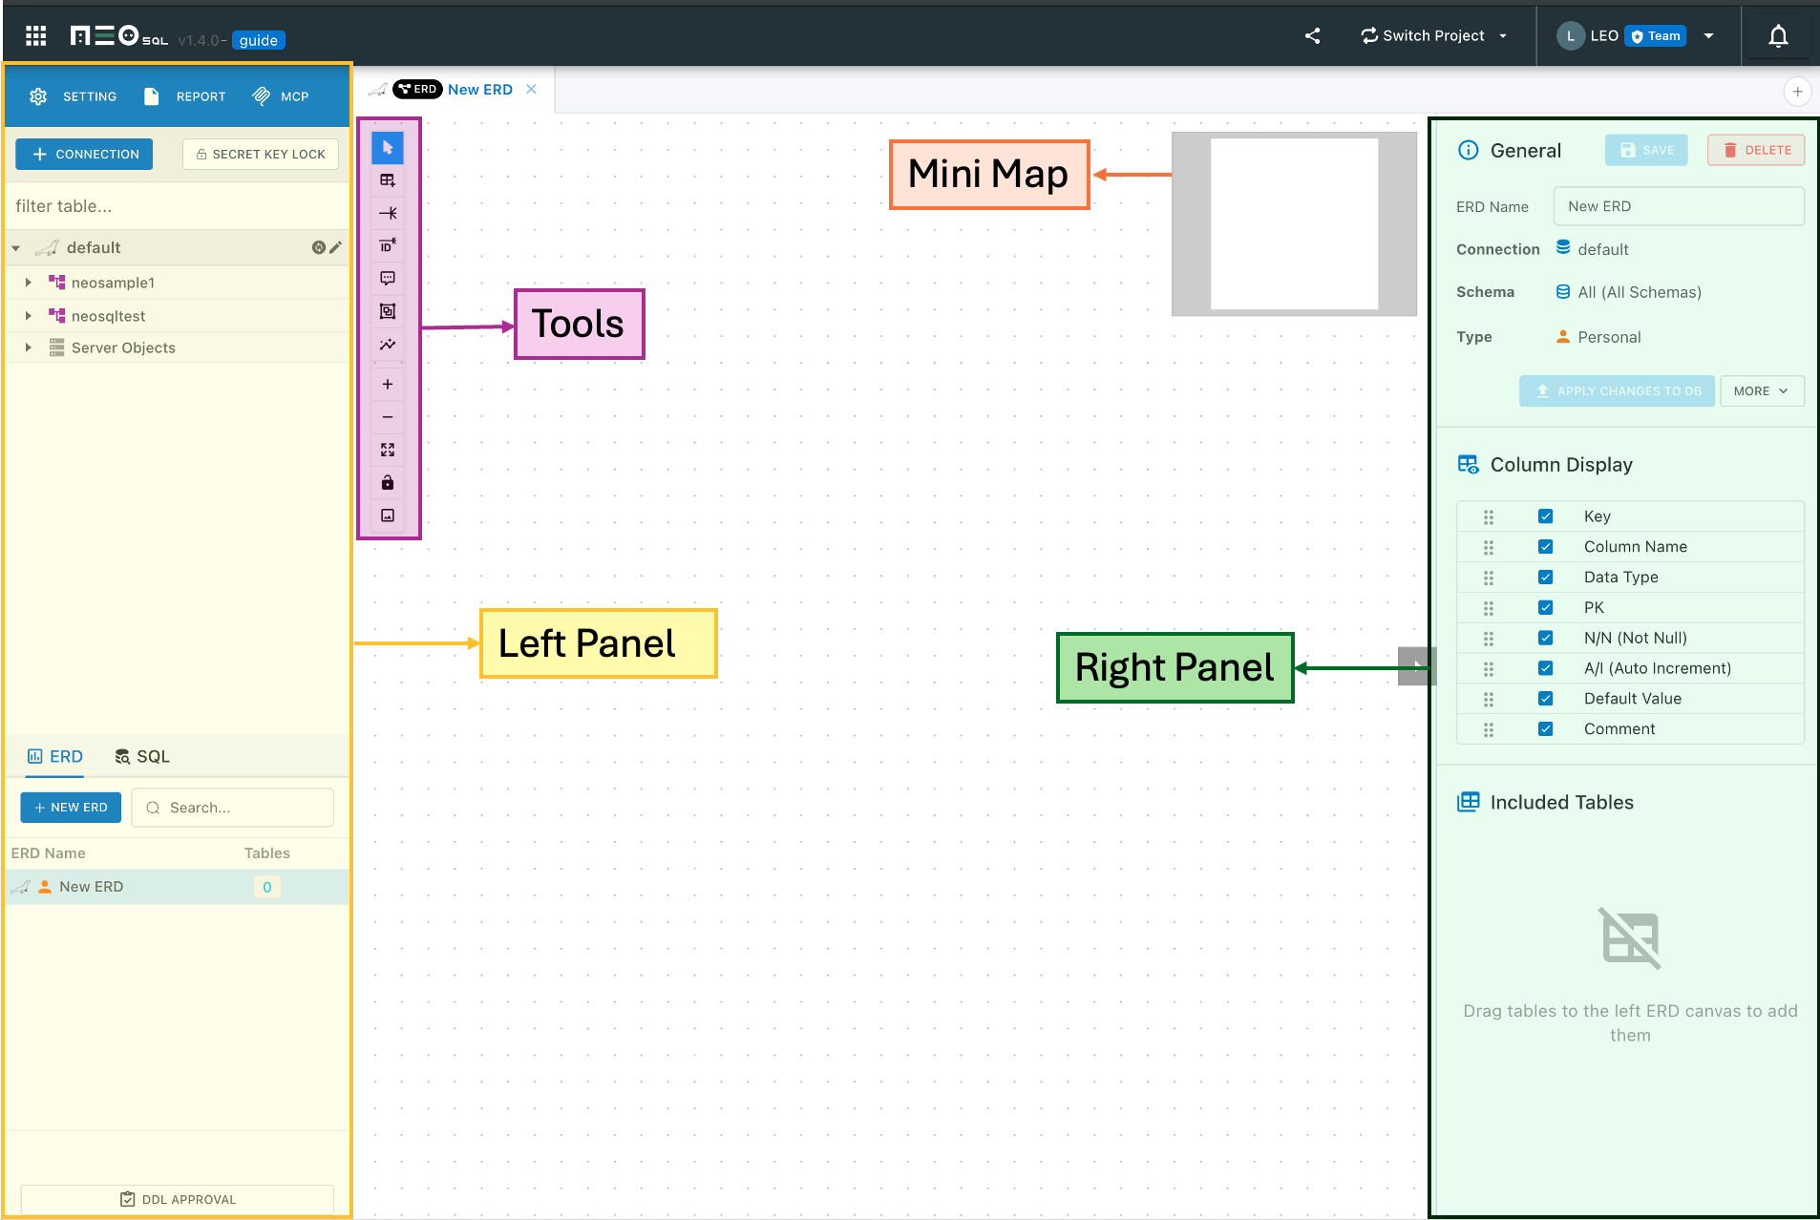Click the All (All Schemas) value
The width and height of the screenshot is (1820, 1220).
click(1640, 292)
